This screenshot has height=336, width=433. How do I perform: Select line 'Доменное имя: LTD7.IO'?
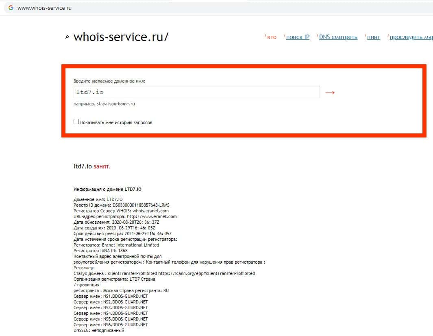pos(98,199)
